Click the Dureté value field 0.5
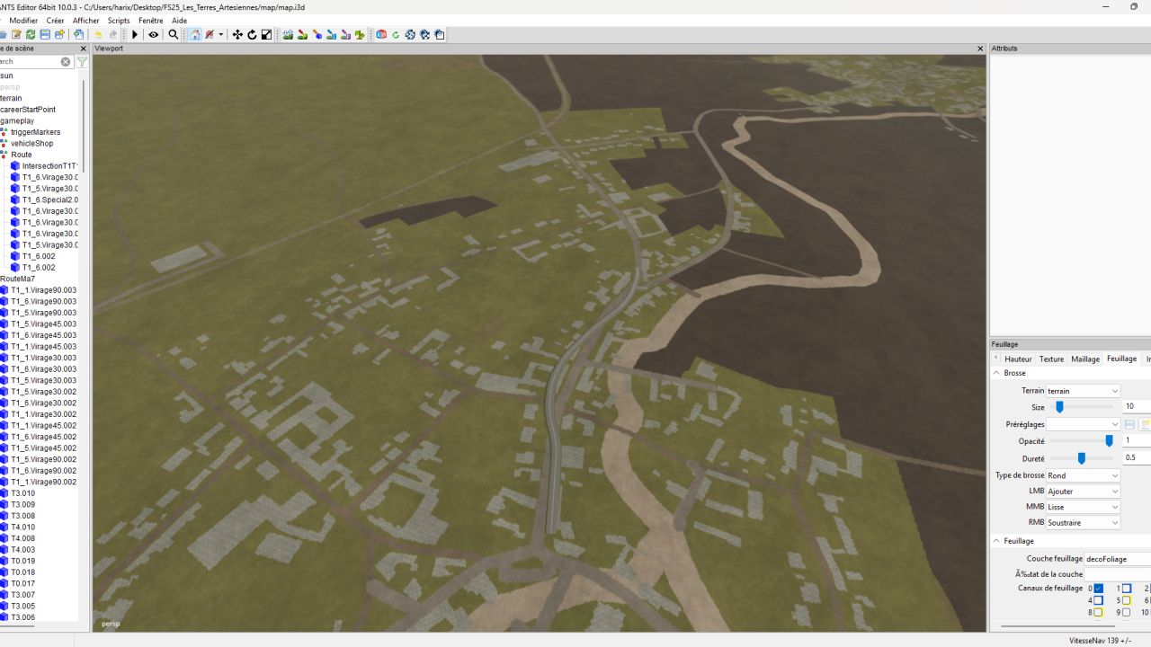 click(1138, 458)
